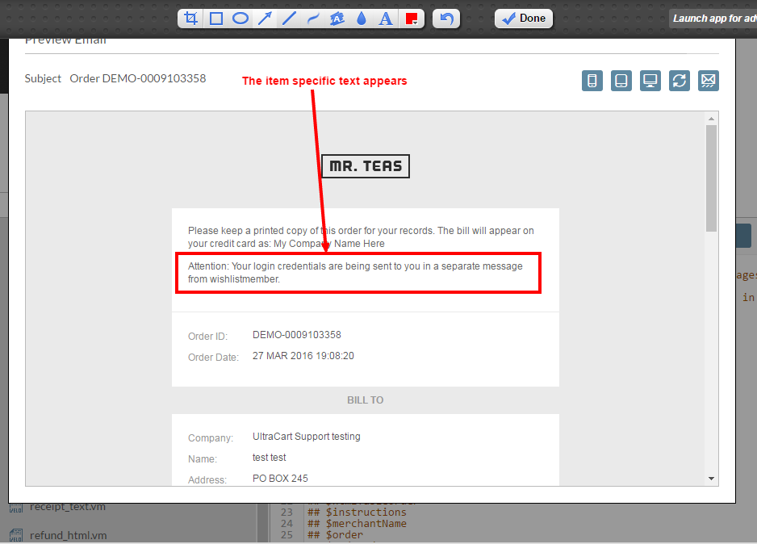Send a test email using envelope icon
Image resolution: width=757 pixels, height=544 pixels.
(708, 81)
